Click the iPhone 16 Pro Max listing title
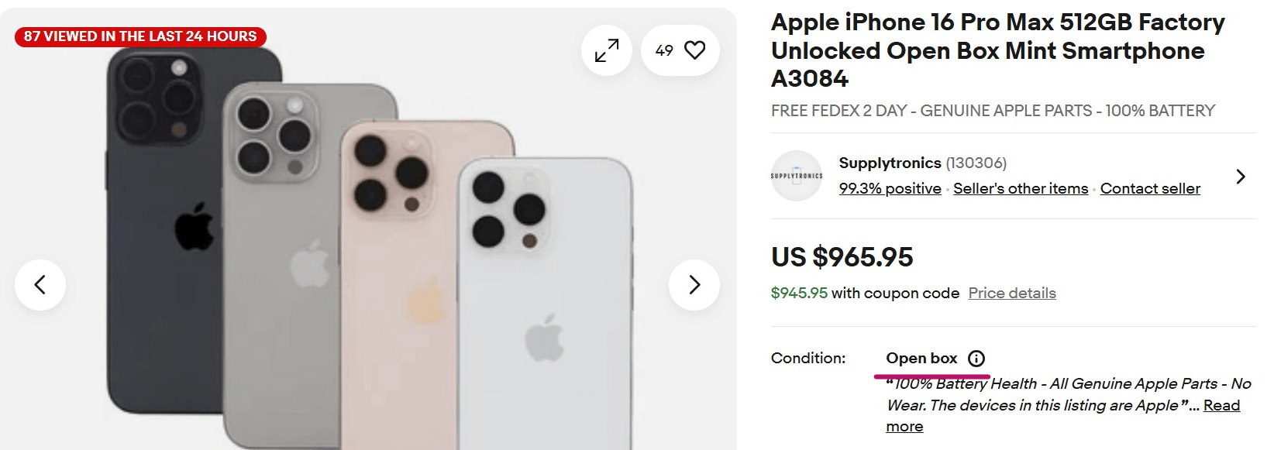This screenshot has height=450, width=1274. point(997,50)
